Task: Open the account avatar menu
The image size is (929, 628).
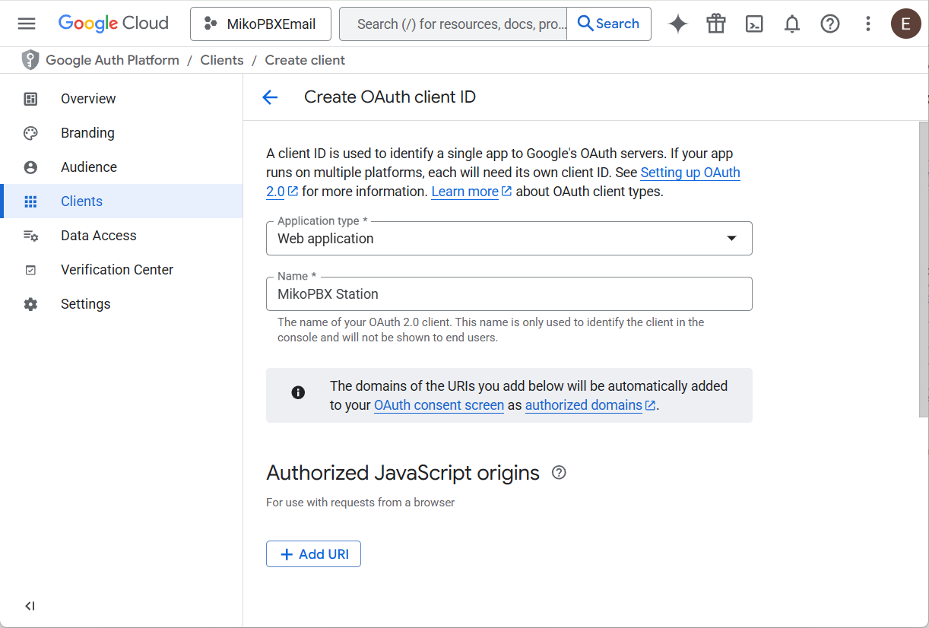Action: pyautogui.click(x=905, y=24)
